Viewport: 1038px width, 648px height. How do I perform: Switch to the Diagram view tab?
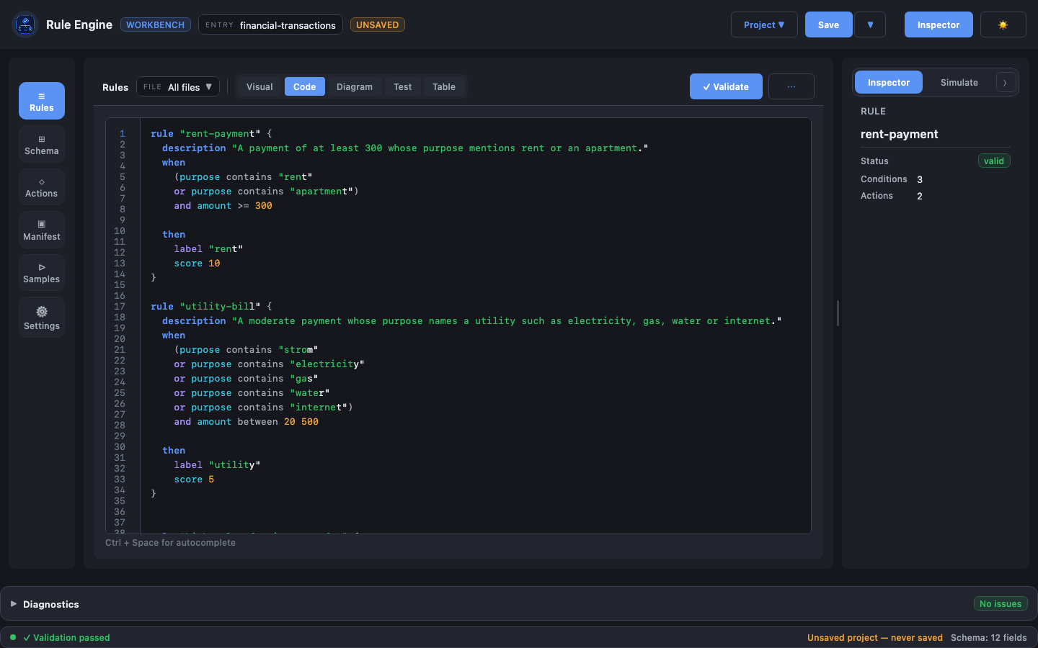tap(355, 87)
